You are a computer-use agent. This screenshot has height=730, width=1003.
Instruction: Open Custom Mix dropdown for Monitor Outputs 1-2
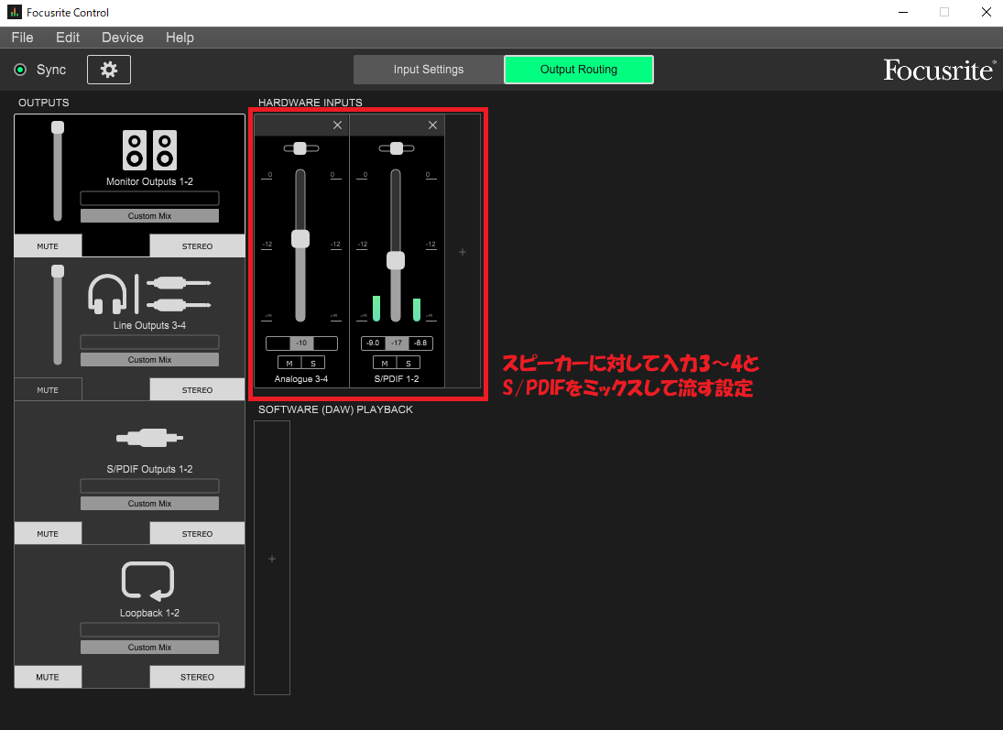tap(149, 215)
